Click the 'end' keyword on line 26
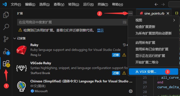The image size is (180, 96). (160, 82)
